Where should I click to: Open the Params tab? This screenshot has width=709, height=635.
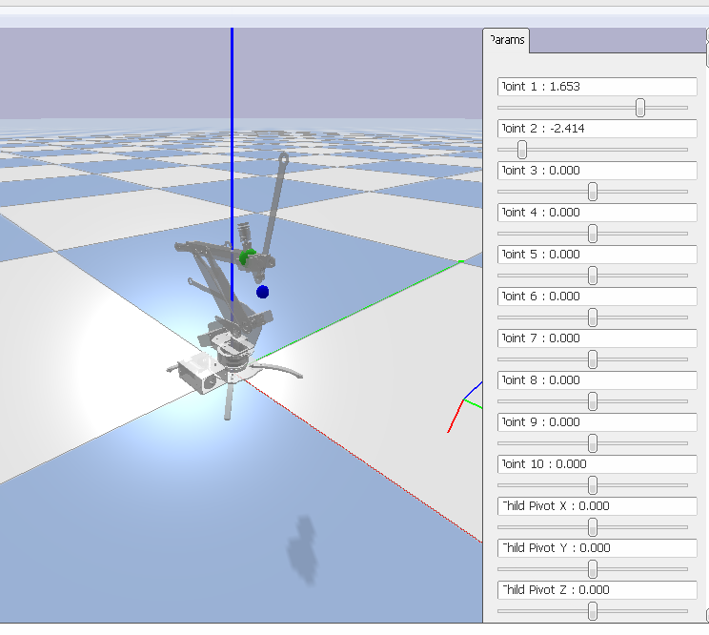[x=506, y=40]
